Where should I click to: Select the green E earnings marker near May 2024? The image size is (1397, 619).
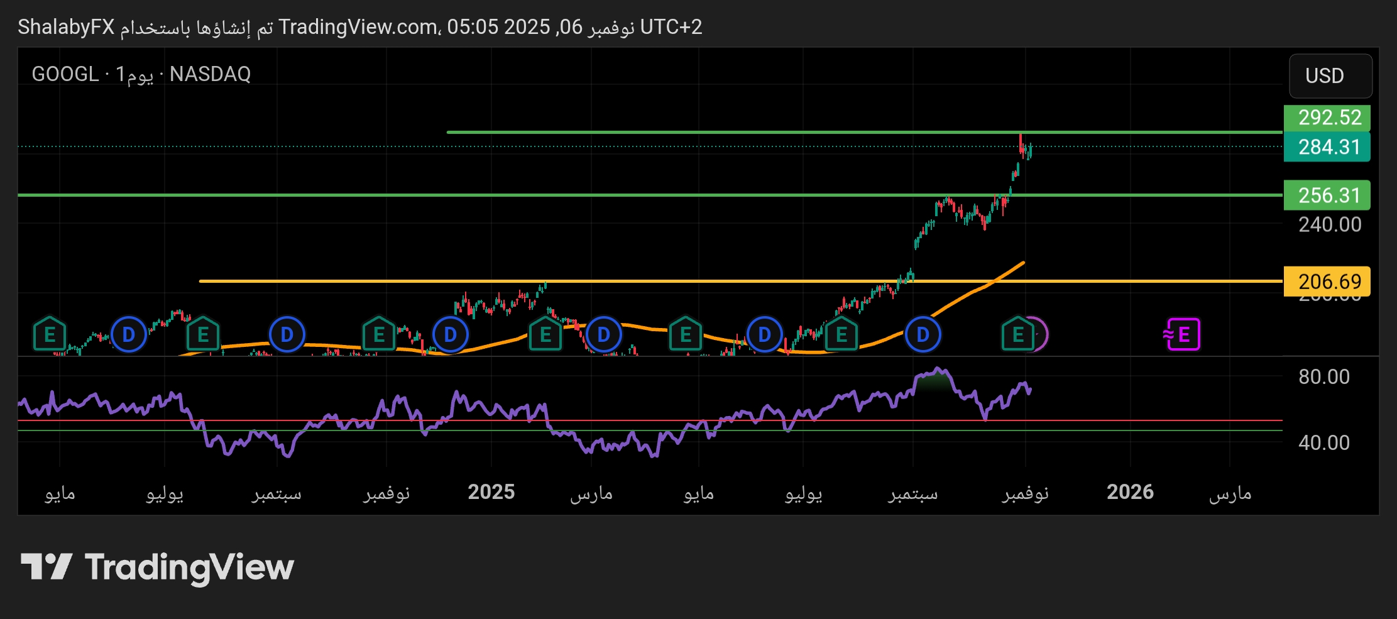[x=49, y=335]
